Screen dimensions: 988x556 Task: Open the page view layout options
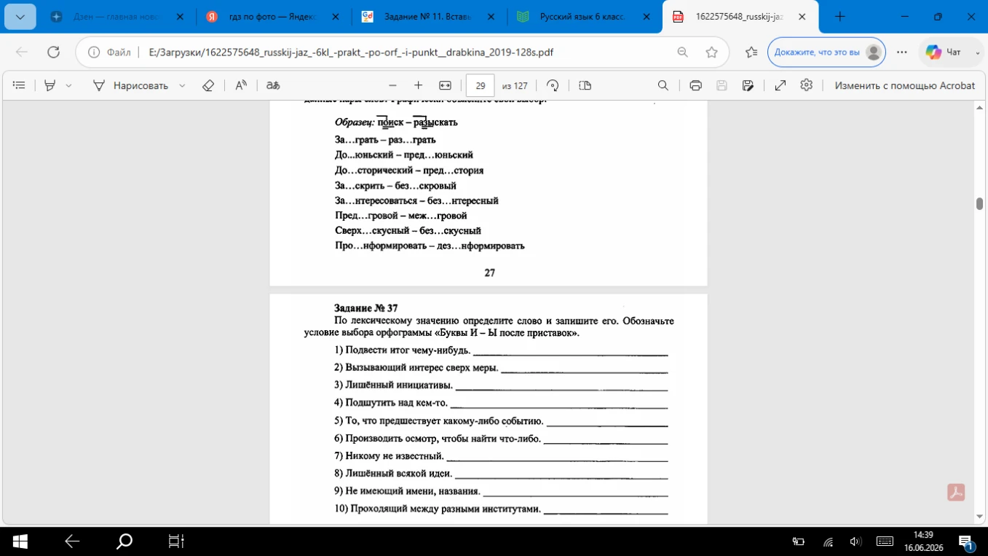pos(585,85)
